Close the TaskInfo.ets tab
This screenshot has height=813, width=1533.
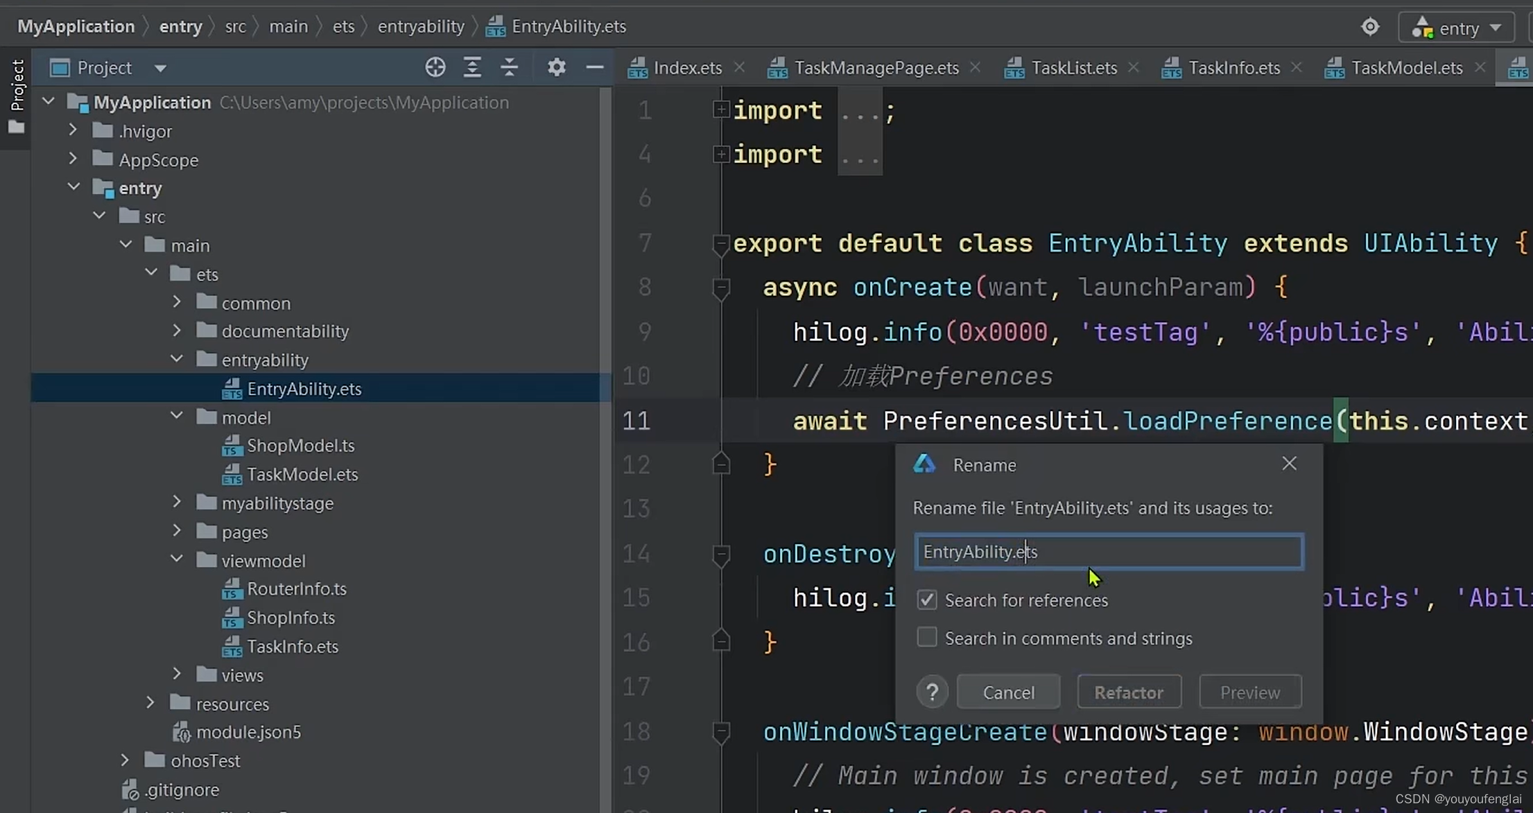pos(1297,67)
